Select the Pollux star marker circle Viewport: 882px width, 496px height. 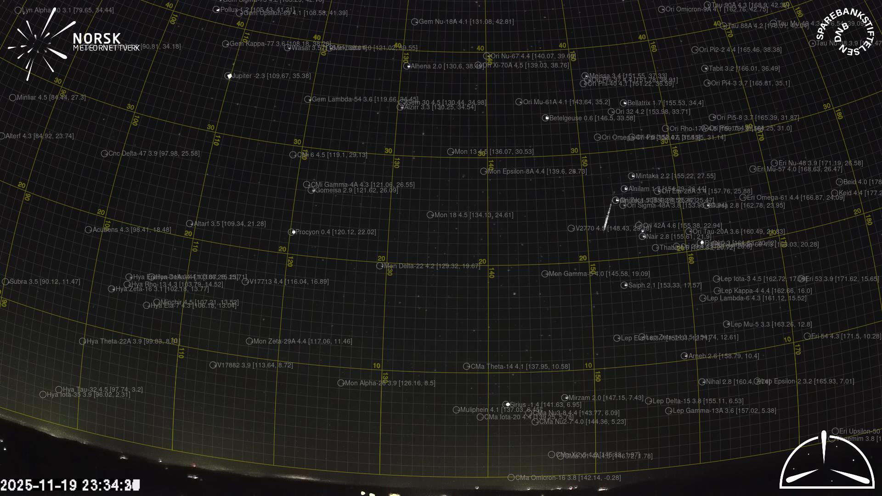217,9
